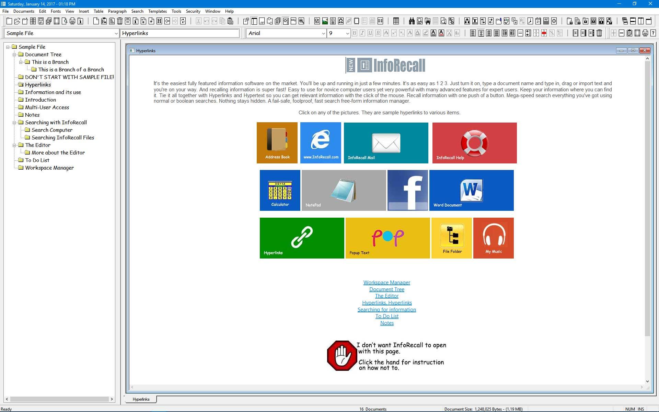Click the red stop hand sign
The height and width of the screenshot is (412, 659).
point(342,356)
